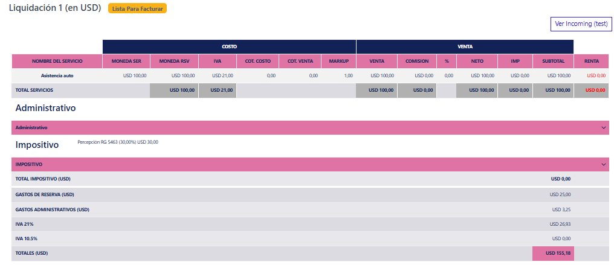Click red USD 0,00 in Asistencia auto row

click(596, 76)
